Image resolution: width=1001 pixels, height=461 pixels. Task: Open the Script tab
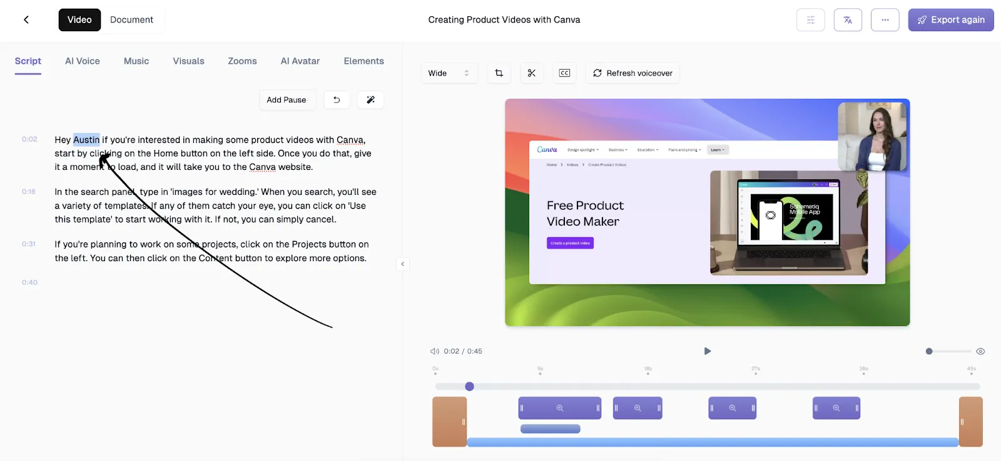28,61
